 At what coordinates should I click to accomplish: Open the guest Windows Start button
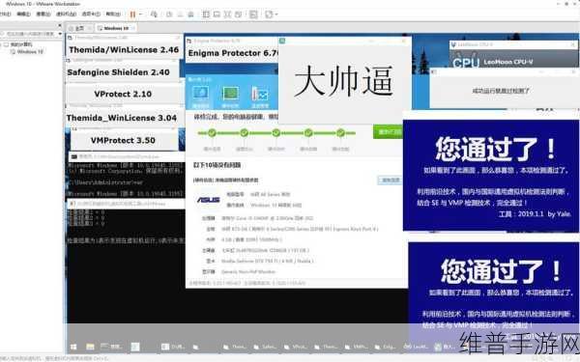73,347
